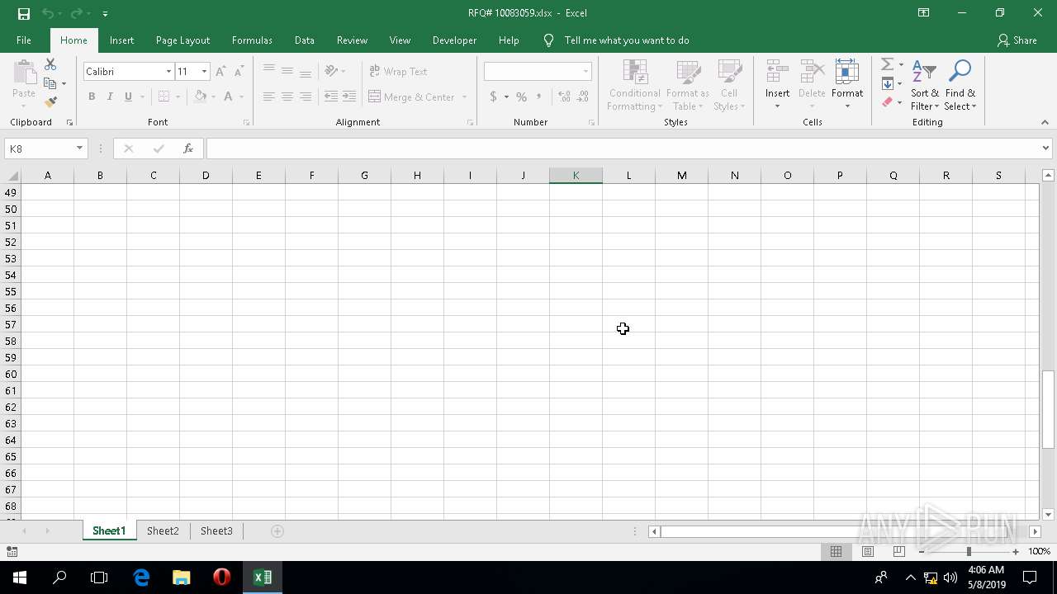Toggle Align Right

point(306,97)
